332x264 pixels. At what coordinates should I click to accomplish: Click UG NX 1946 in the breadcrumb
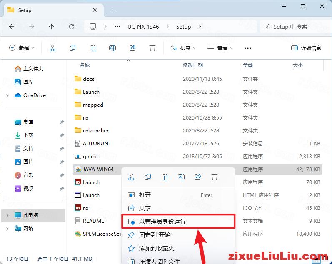click(x=143, y=27)
